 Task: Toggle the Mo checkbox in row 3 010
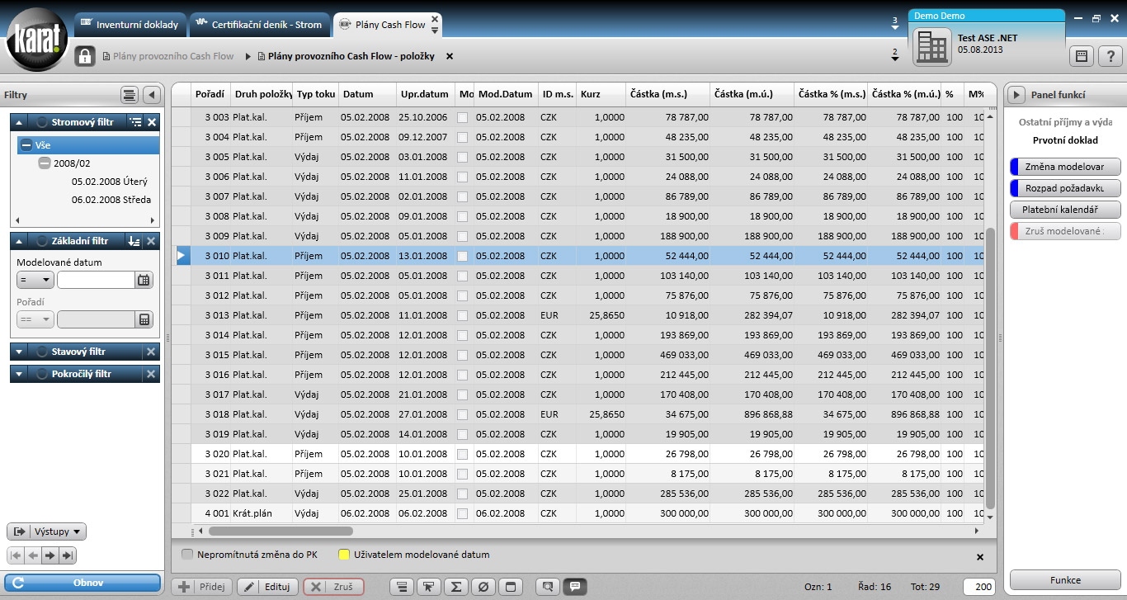[x=463, y=257]
